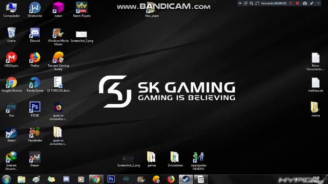Open Movie Maker from the taskbar
Image resolution: width=328 pixels, height=184 pixels.
[141, 179]
